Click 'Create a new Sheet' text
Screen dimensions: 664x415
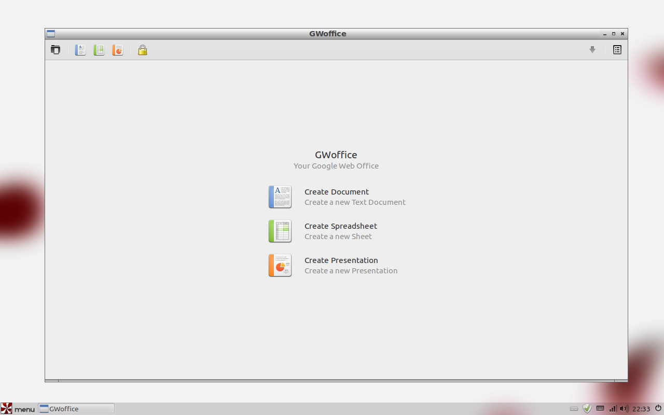pyautogui.click(x=338, y=237)
